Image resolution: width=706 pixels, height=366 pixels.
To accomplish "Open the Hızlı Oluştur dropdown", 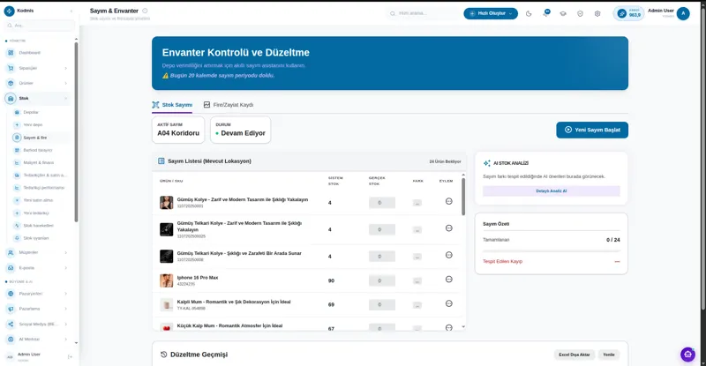I will (491, 13).
